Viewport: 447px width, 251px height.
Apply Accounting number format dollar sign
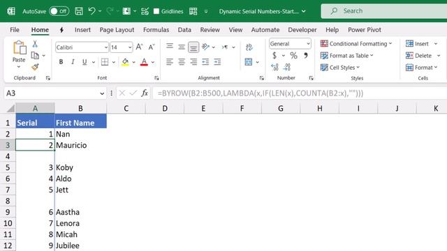(274, 56)
